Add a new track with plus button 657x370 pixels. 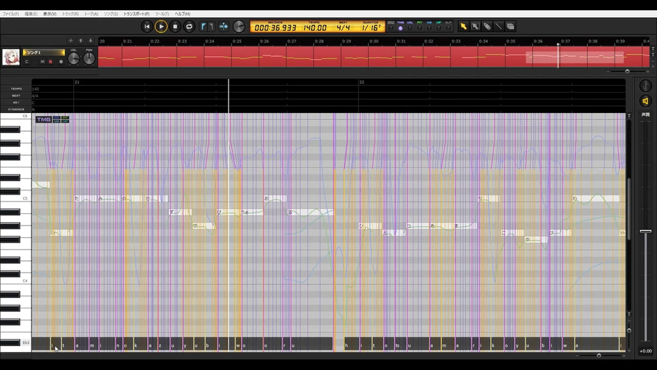70,40
